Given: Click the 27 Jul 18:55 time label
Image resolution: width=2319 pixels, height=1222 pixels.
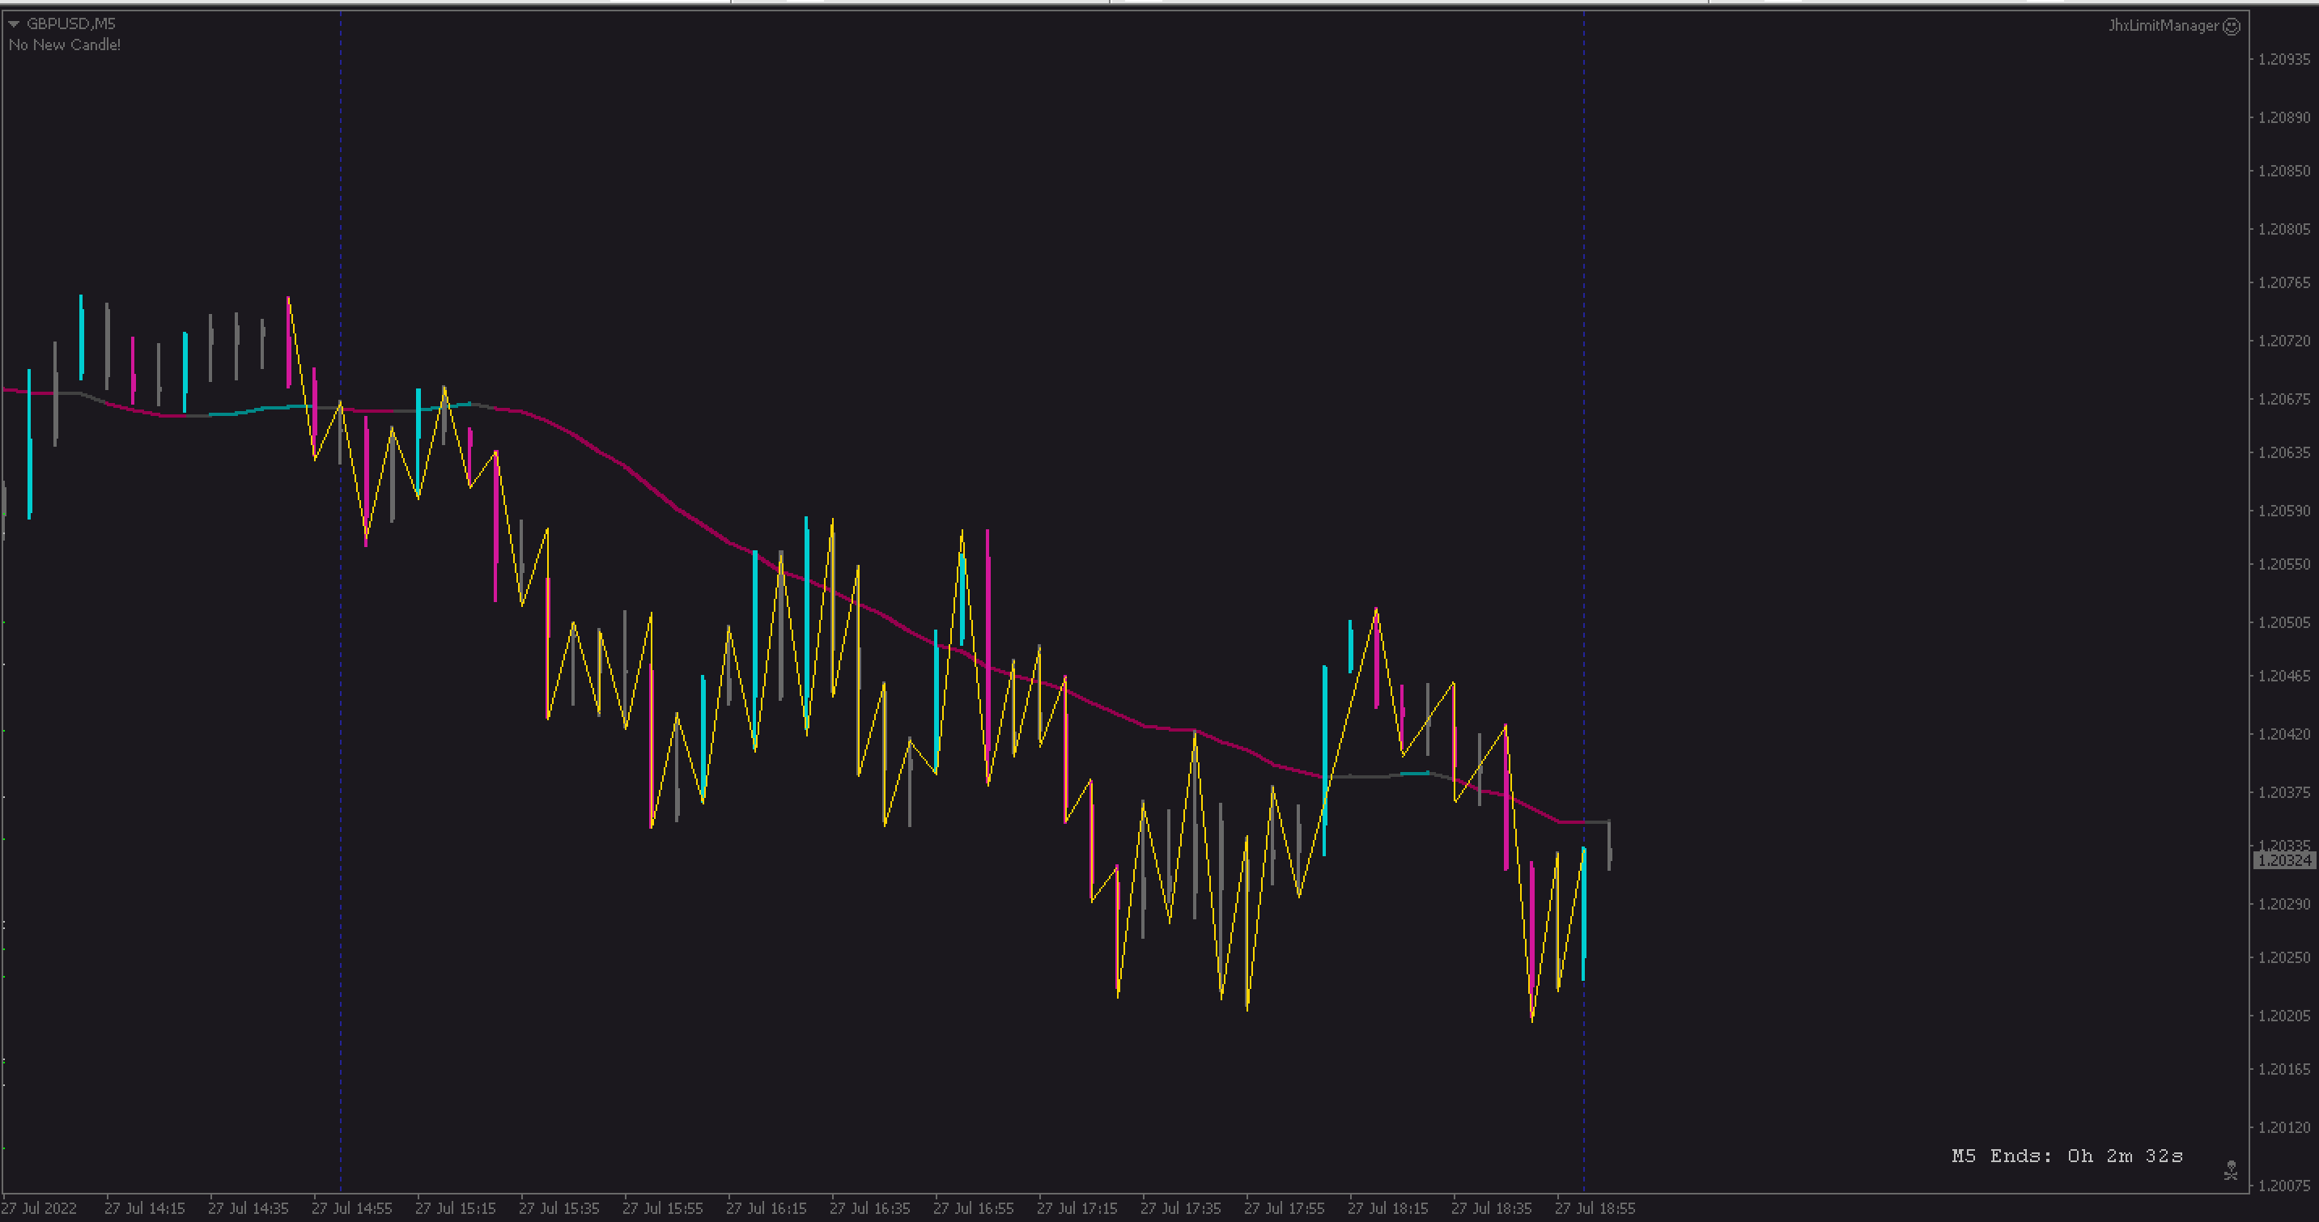Looking at the screenshot, I should click(x=1595, y=1207).
